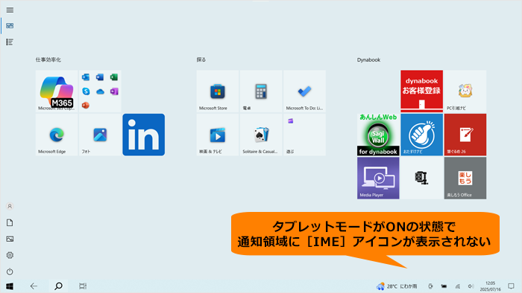Screen dimensions: 522x293
Task: Expand the Start hamburger menu
Action: coord(10,10)
